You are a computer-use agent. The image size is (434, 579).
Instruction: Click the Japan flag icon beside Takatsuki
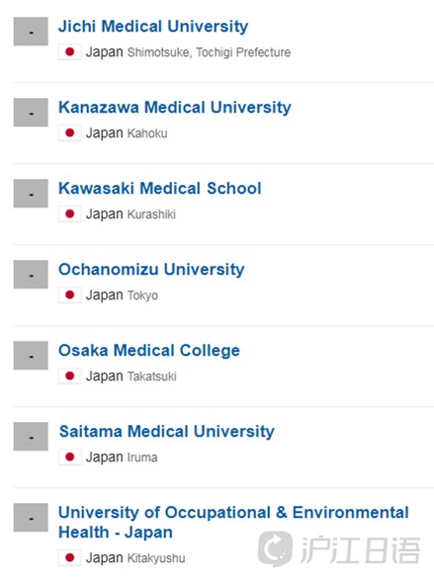point(70,375)
